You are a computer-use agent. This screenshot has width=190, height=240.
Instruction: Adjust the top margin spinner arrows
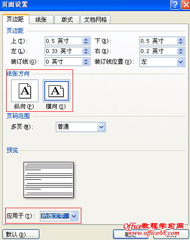(x=86, y=41)
